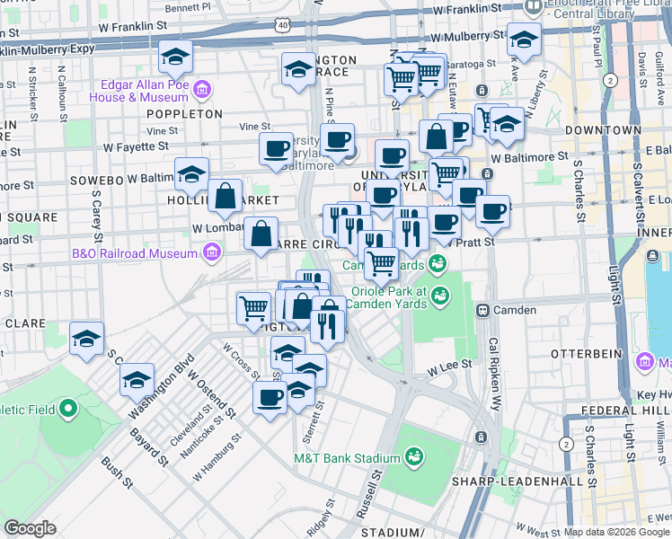Select the school marker on Washington Blvd

click(x=137, y=382)
